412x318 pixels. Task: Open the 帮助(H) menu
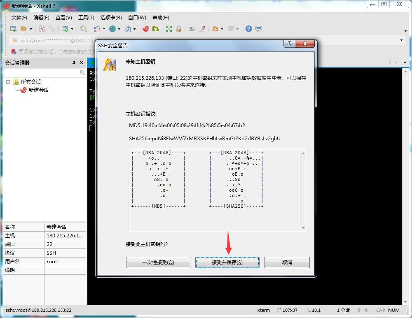pyautogui.click(x=161, y=18)
